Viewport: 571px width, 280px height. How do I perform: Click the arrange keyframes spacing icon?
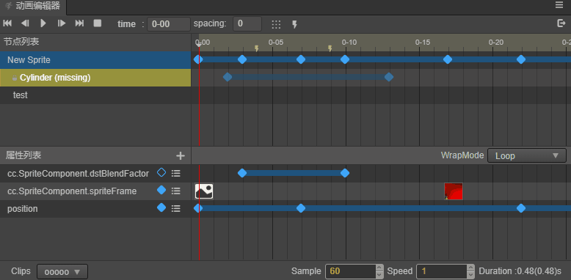(x=277, y=24)
